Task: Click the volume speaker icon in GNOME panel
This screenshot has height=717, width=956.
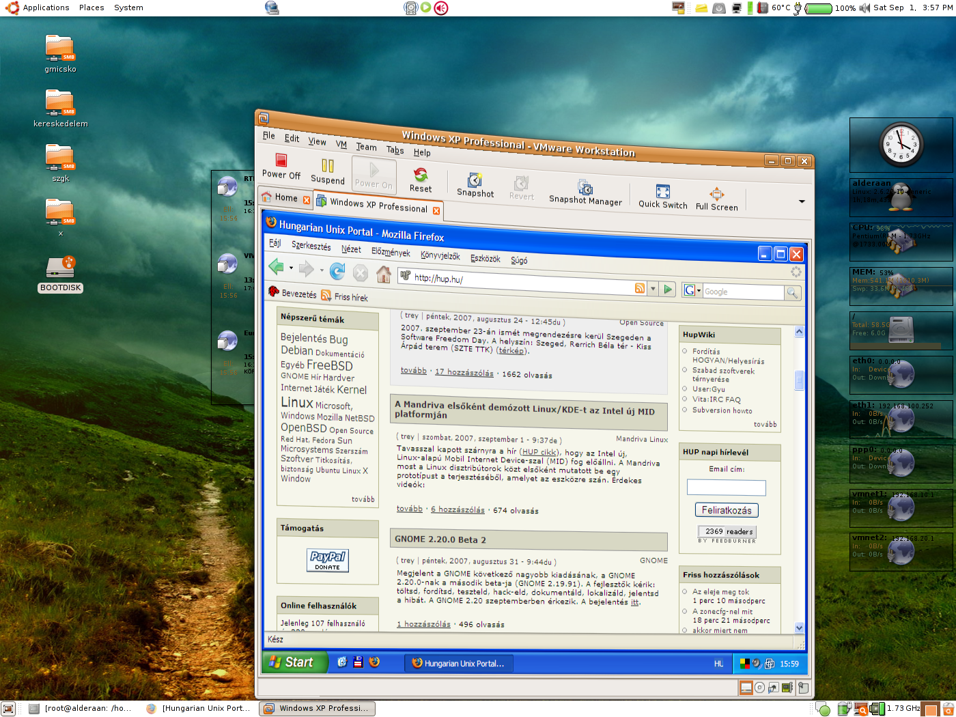Action: (864, 8)
